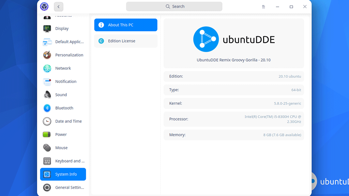Select the Mouse settings icon
This screenshot has height=196, width=349.
pyautogui.click(x=47, y=148)
